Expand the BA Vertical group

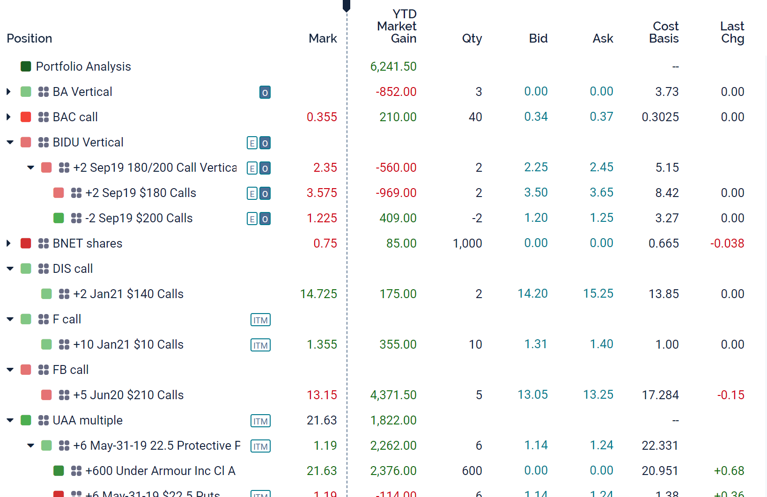[8, 92]
